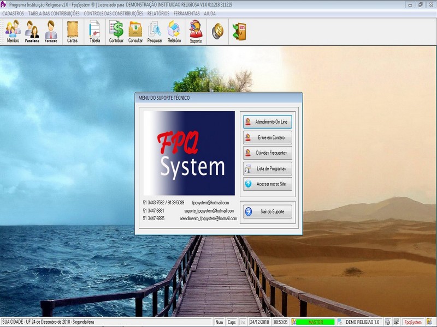Image resolution: width=437 pixels, height=327 pixels.
Task: Open the Membro registration toolbar icon
Action: click(13, 32)
